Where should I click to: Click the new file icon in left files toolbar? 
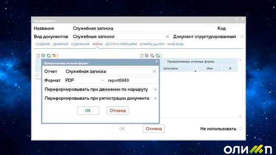[38, 56]
